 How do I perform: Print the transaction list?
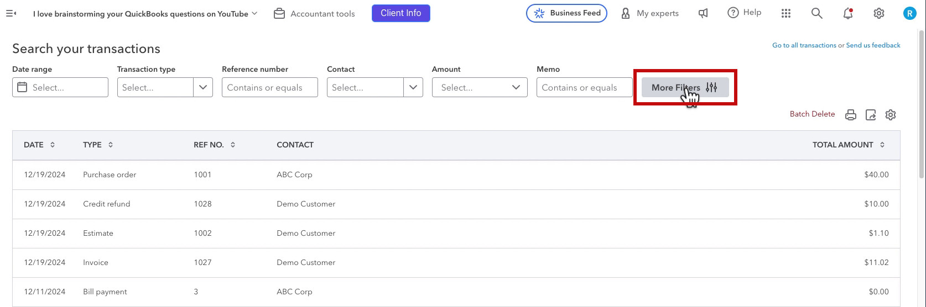coord(851,115)
